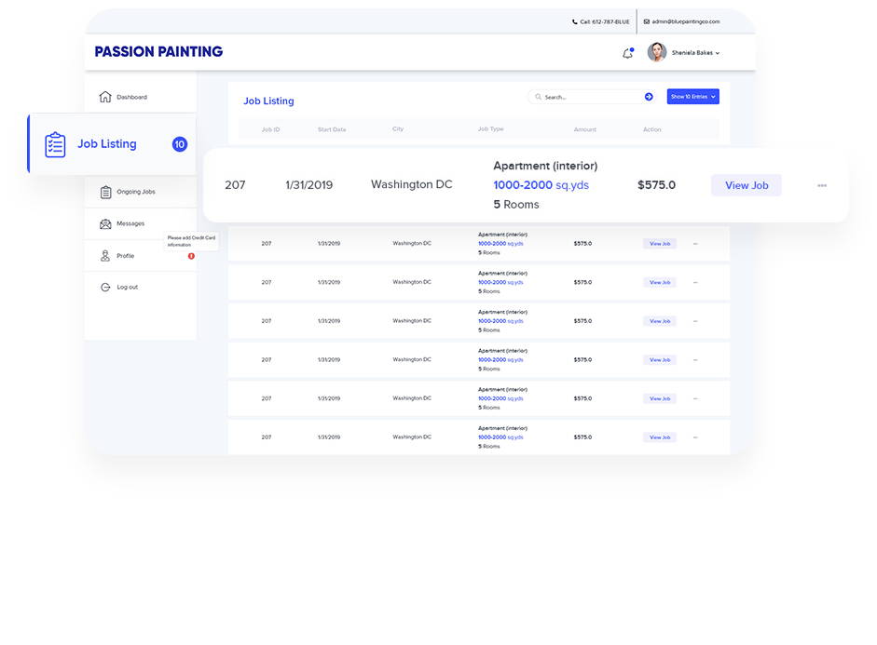
Task: Click the Job Listing clipboard icon
Action: point(56,144)
